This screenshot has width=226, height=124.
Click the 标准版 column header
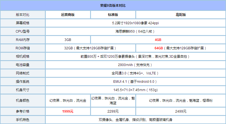[113, 15]
